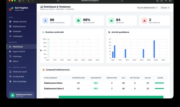Click the HUILES column header
The image size is (180, 107).
[x=148, y=78]
